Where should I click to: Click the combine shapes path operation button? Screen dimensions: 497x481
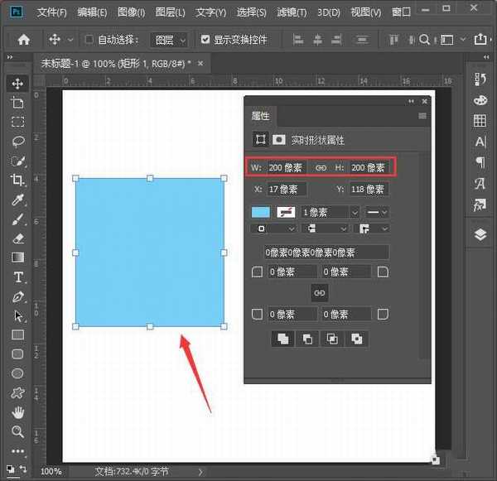click(282, 339)
